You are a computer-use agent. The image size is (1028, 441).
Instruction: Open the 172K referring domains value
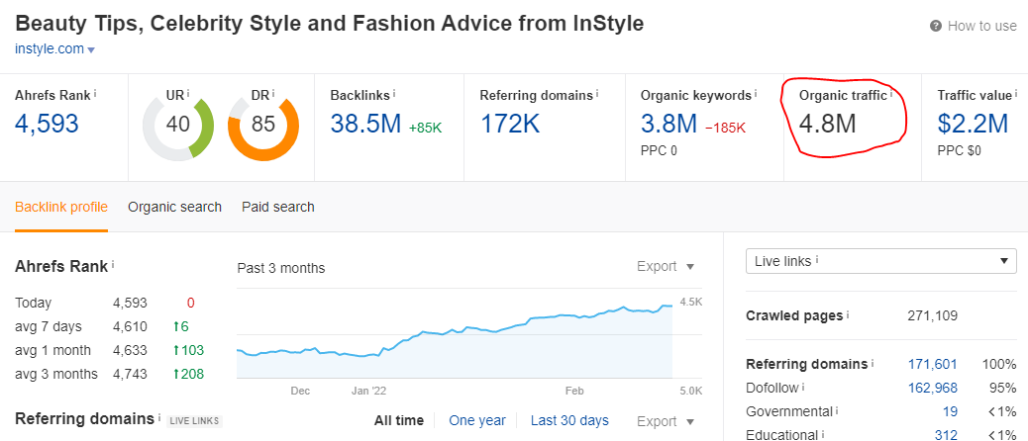pos(510,124)
